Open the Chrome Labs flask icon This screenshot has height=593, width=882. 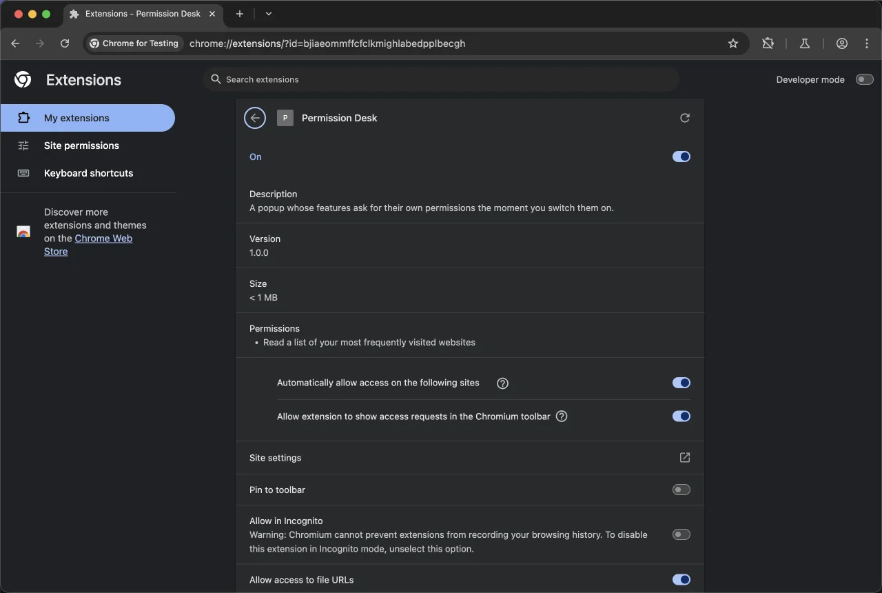coord(804,43)
